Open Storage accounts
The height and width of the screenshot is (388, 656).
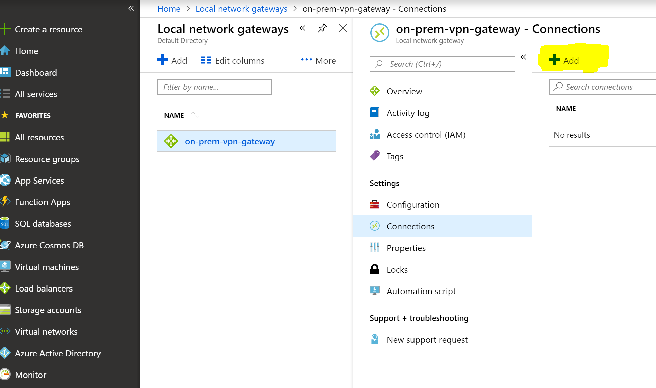coord(48,310)
